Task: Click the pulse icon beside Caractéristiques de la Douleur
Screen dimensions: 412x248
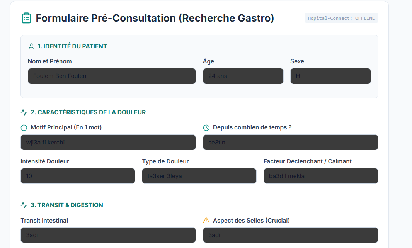Action: [x=24, y=112]
